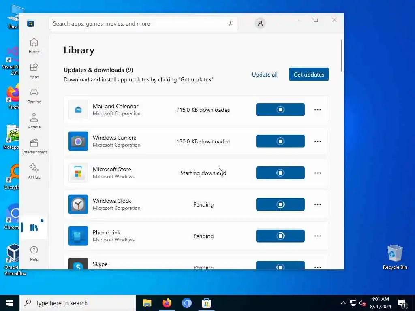Open AI Hub in sidebar
The image size is (415, 311).
(34, 171)
